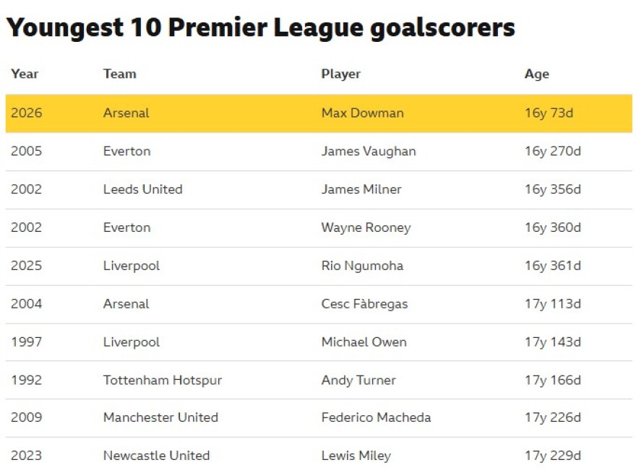Click the 17y 229d age value
This screenshot has height=473, width=636.
552,456
